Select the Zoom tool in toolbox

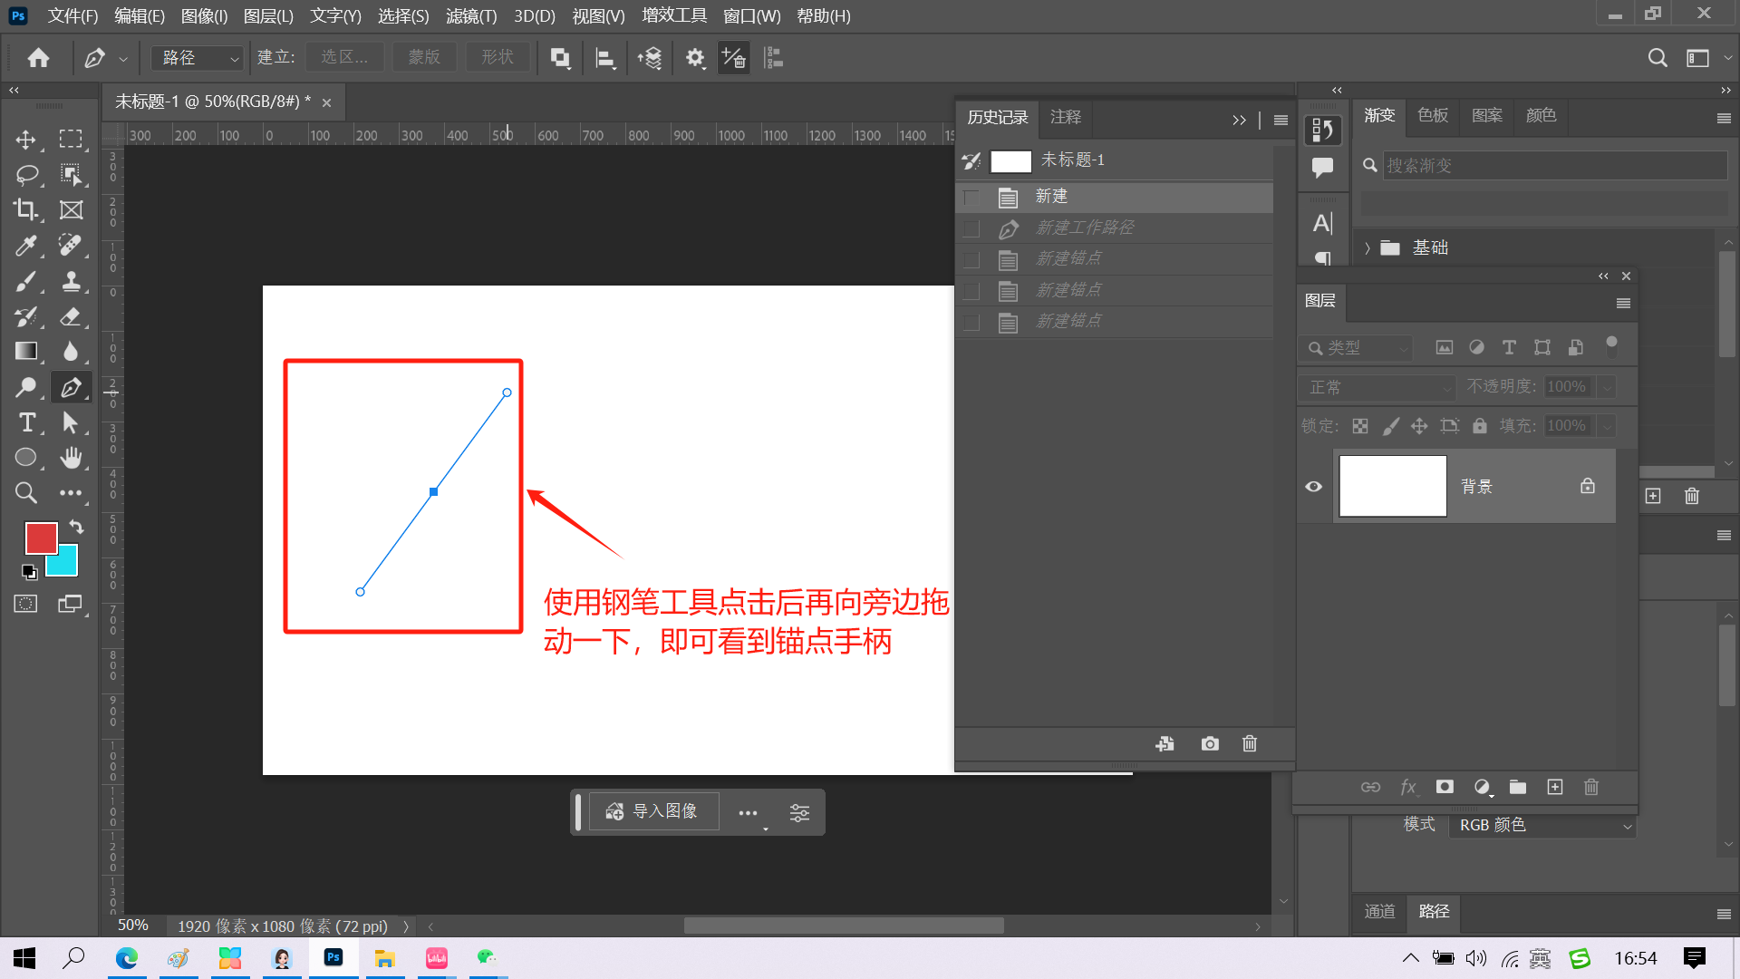pos(25,493)
